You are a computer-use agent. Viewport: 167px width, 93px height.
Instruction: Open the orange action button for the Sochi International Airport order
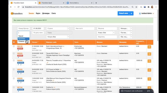[149, 47]
